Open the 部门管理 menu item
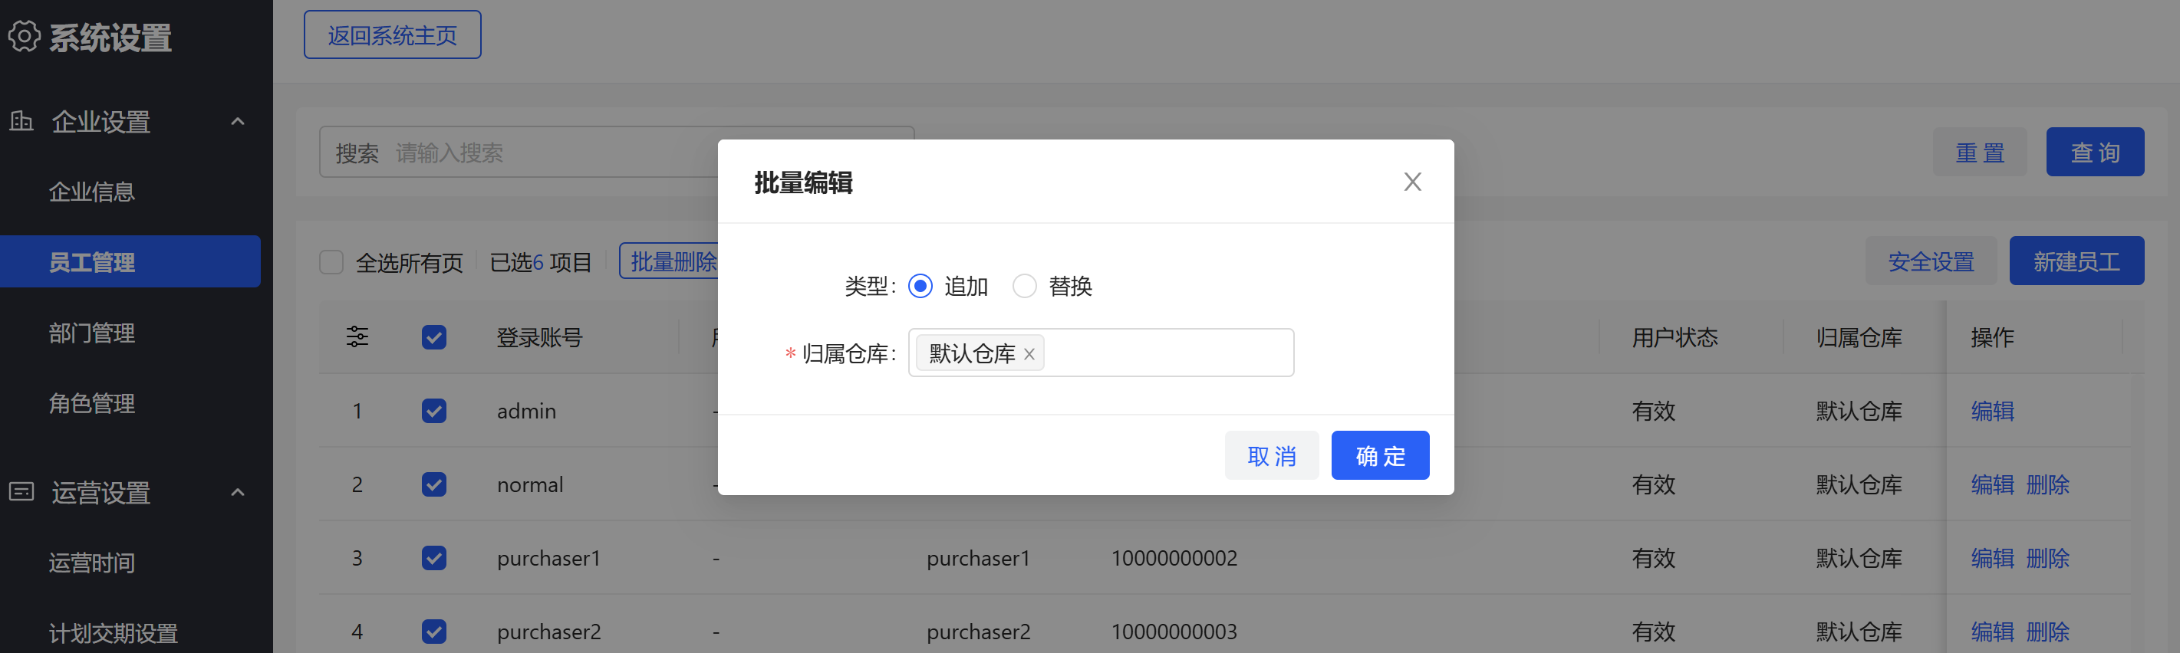This screenshot has height=653, width=2180. coord(91,333)
